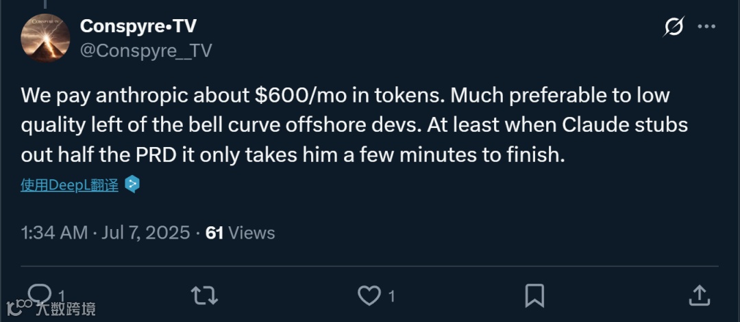Open the Grok explain icon
The height and width of the screenshot is (322, 740).
674,27
